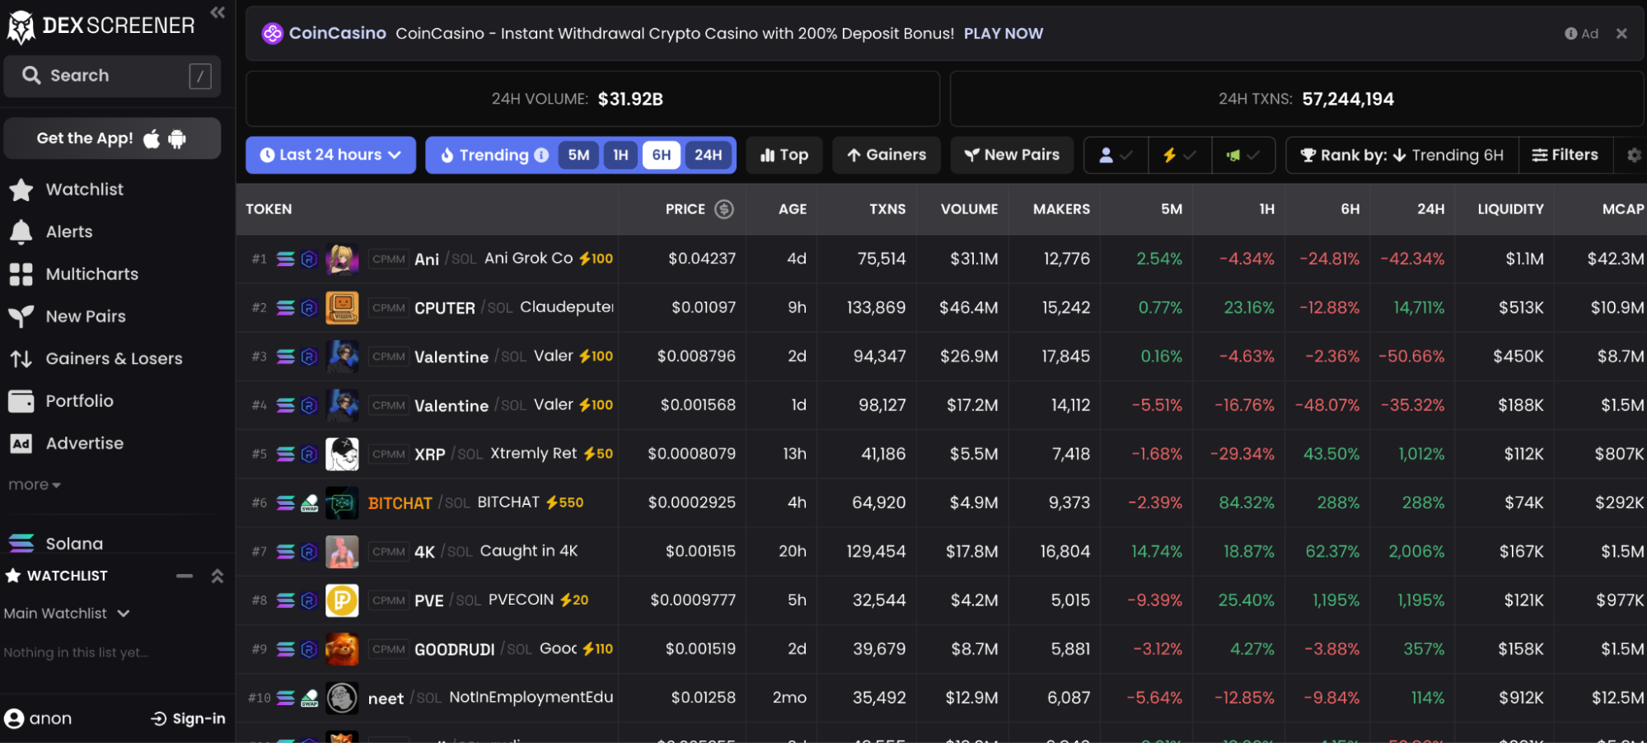1647x743 pixels.
Task: Click the CoinCasino logo icon in ad banner
Action: [272, 34]
